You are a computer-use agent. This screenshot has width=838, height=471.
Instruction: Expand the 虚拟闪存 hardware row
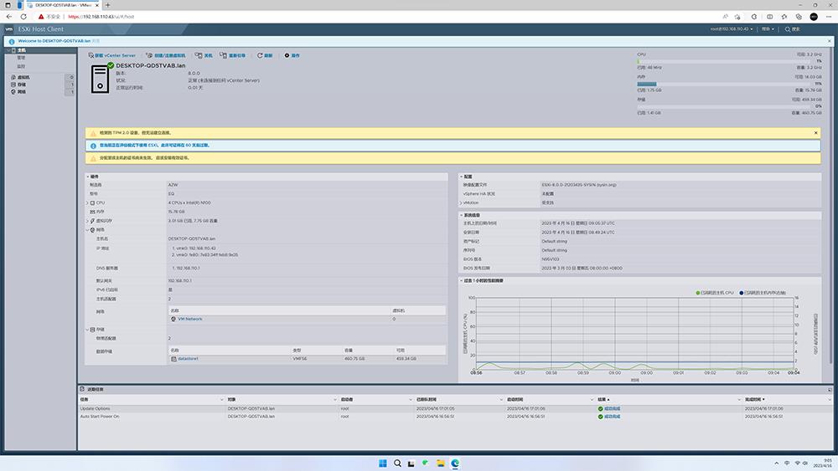(87, 221)
